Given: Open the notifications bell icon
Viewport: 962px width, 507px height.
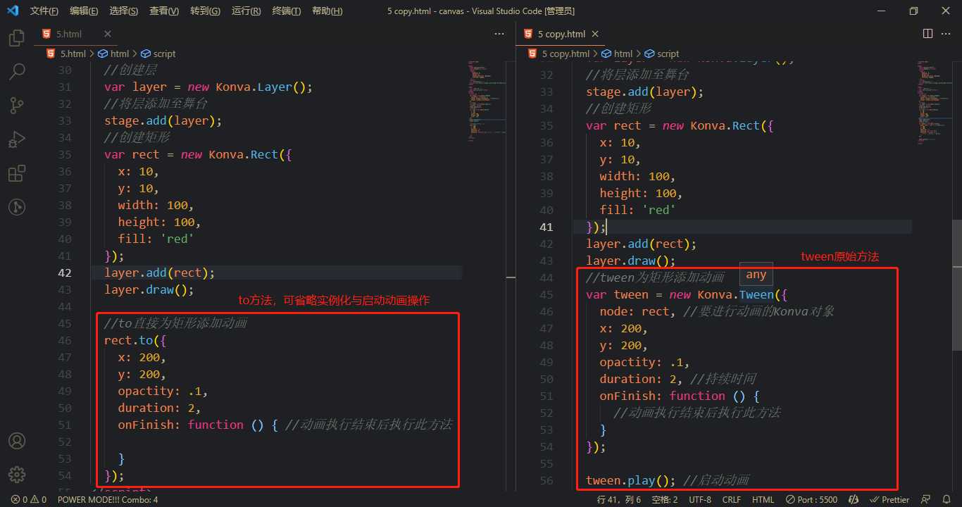Looking at the screenshot, I should click(x=947, y=499).
